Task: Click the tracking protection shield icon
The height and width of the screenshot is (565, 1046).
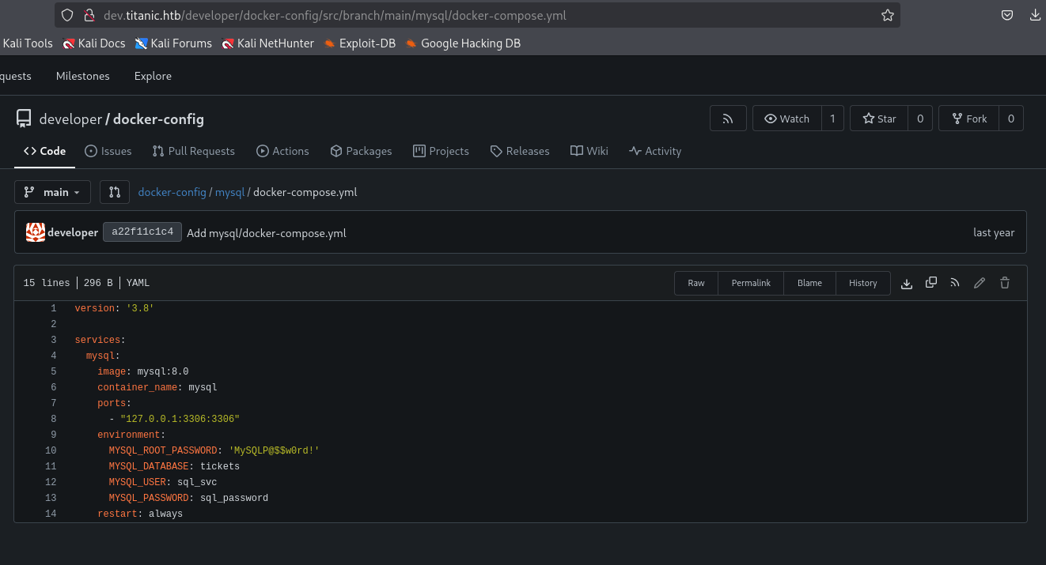Action: click(67, 15)
